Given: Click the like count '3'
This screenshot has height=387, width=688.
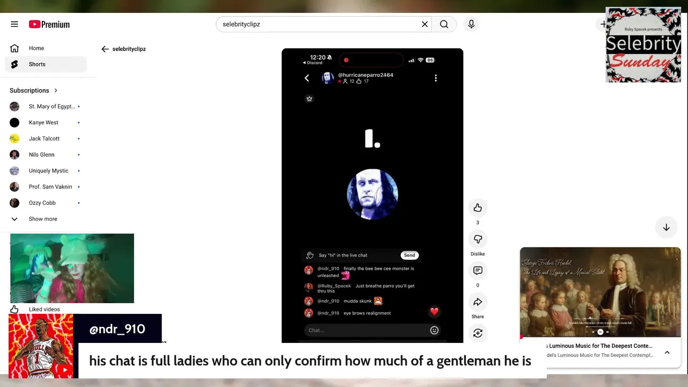Looking at the screenshot, I should [x=478, y=223].
